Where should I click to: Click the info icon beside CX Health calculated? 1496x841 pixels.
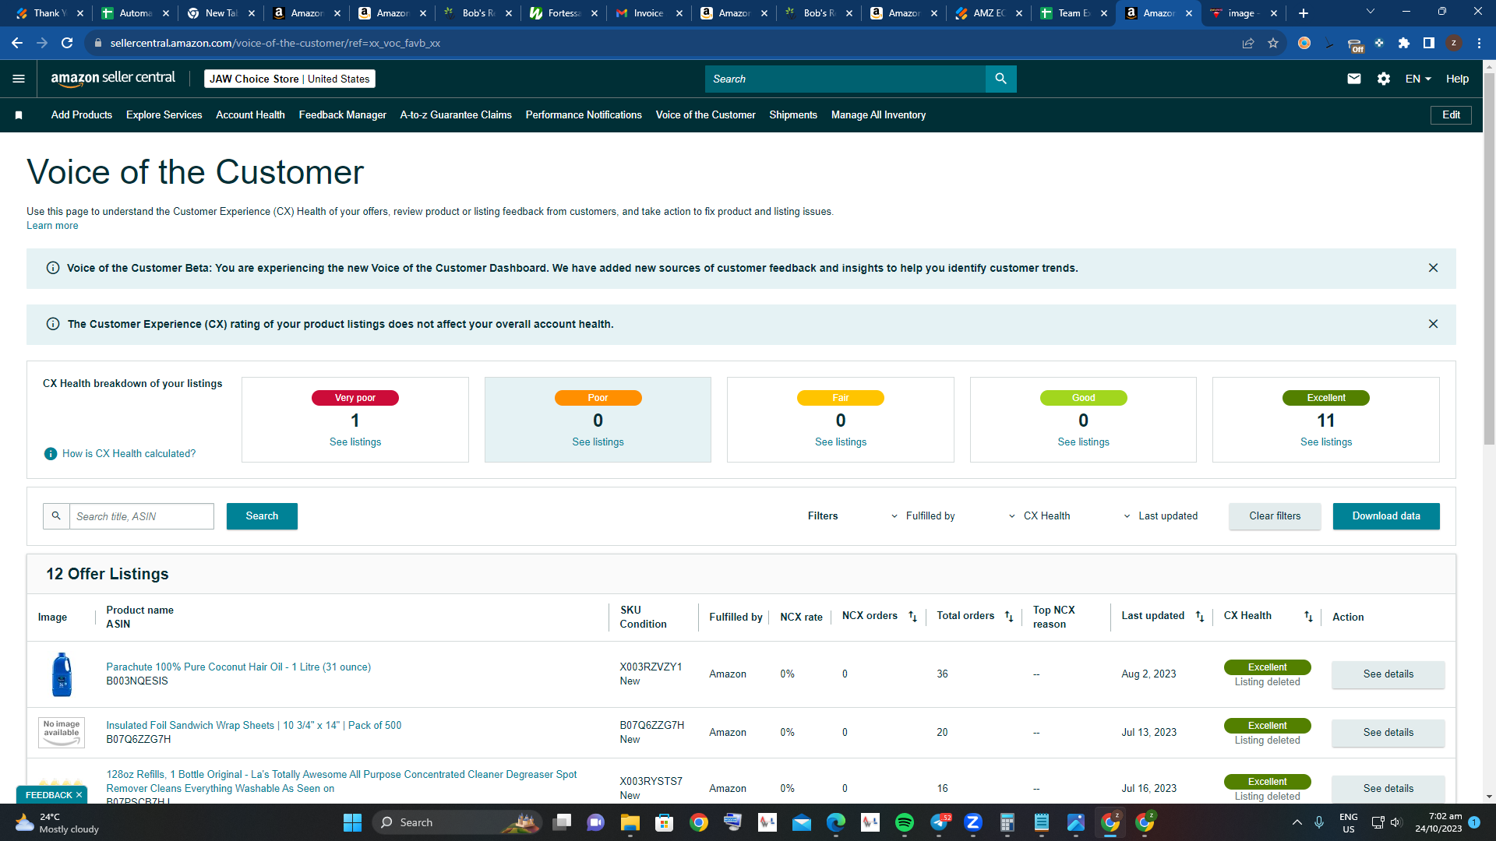click(x=51, y=454)
